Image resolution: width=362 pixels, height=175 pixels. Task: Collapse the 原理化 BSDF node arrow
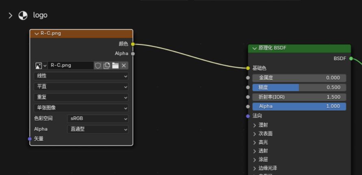click(255, 48)
